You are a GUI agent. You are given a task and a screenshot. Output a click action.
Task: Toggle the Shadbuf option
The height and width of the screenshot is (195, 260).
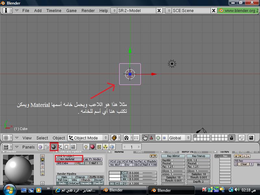tap(98, 183)
